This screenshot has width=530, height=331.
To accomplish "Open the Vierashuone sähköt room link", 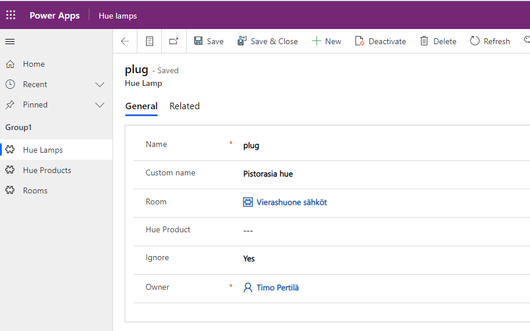I will (292, 203).
